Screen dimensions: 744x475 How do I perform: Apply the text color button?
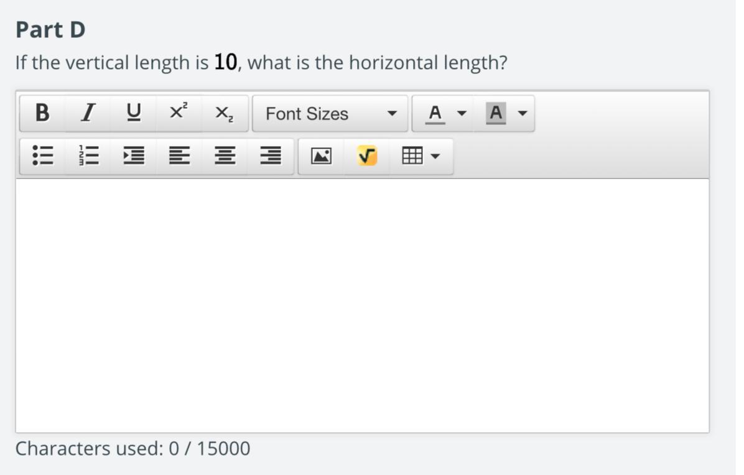[435, 114]
